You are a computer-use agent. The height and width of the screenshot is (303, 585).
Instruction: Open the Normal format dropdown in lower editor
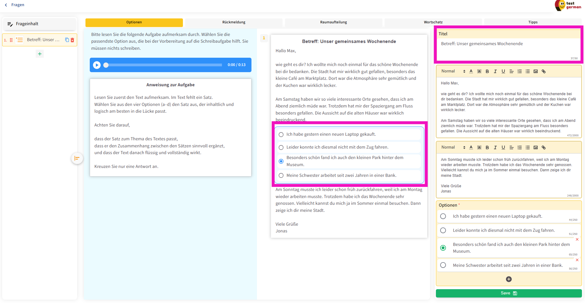(453, 147)
